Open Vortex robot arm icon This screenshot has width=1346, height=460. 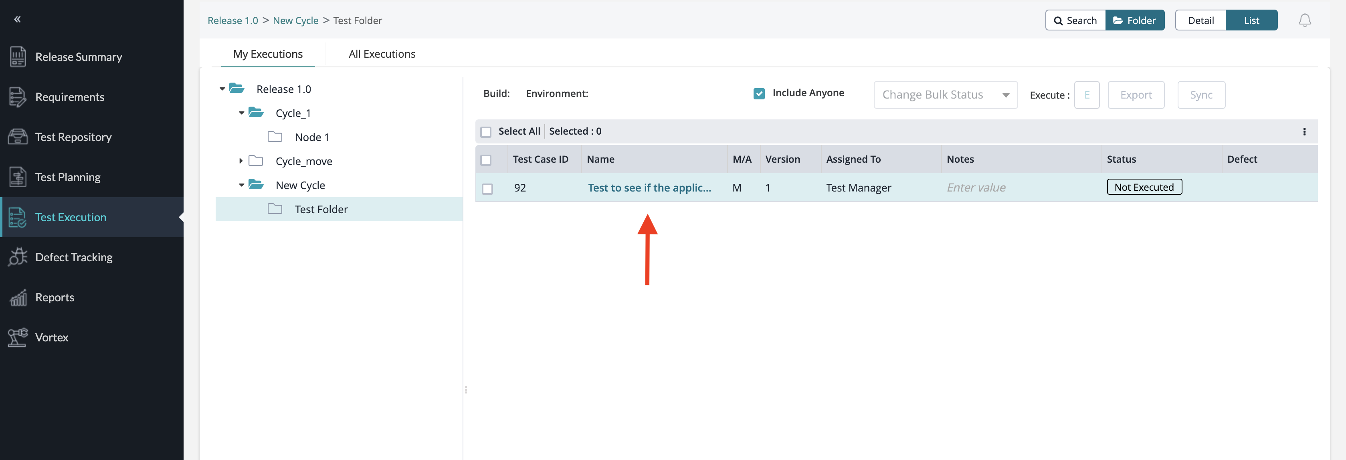pos(18,337)
